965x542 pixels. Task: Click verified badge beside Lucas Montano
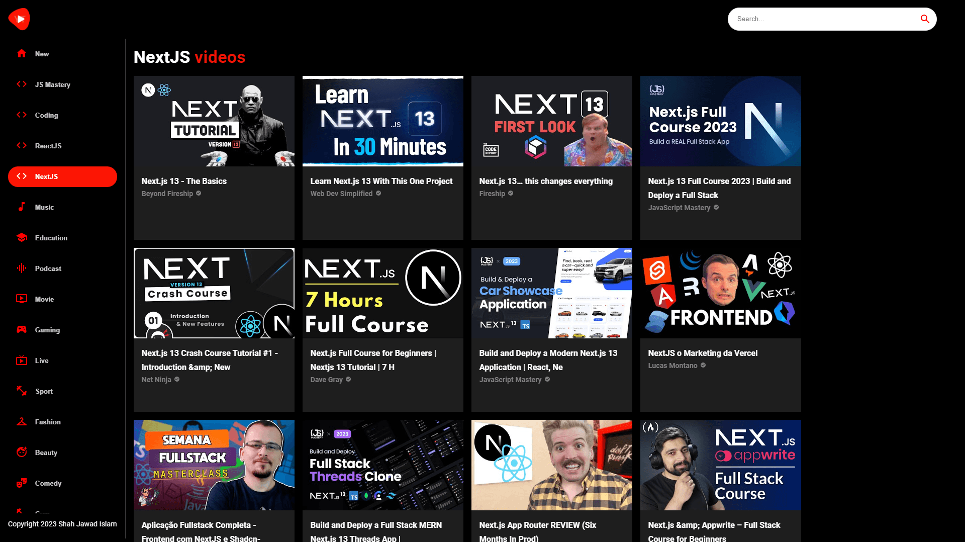(x=703, y=365)
